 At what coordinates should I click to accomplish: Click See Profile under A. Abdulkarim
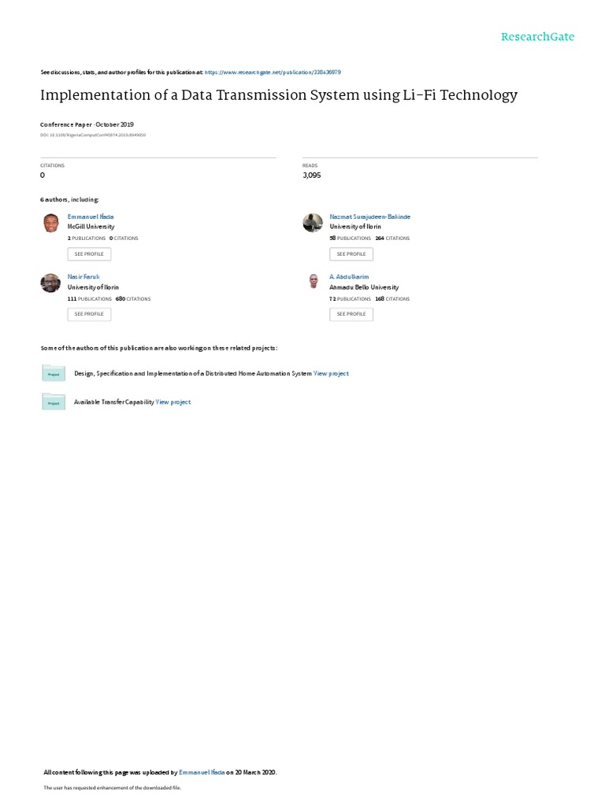click(351, 314)
